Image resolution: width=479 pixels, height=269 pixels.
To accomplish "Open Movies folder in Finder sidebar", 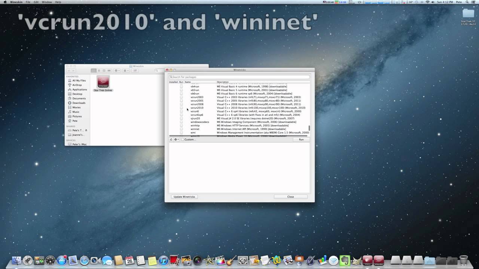I will [76, 107].
